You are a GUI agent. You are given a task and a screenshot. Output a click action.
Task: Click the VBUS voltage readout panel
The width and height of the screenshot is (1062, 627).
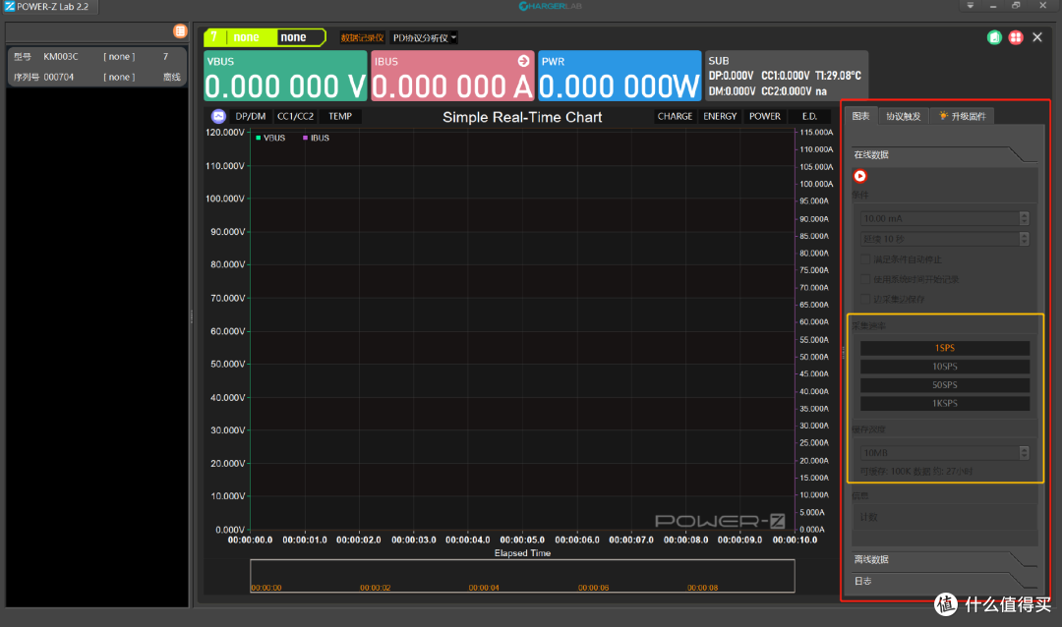point(285,75)
